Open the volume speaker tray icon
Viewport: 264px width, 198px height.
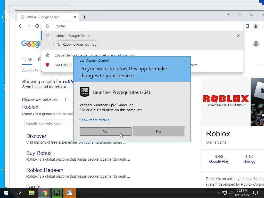230,193
